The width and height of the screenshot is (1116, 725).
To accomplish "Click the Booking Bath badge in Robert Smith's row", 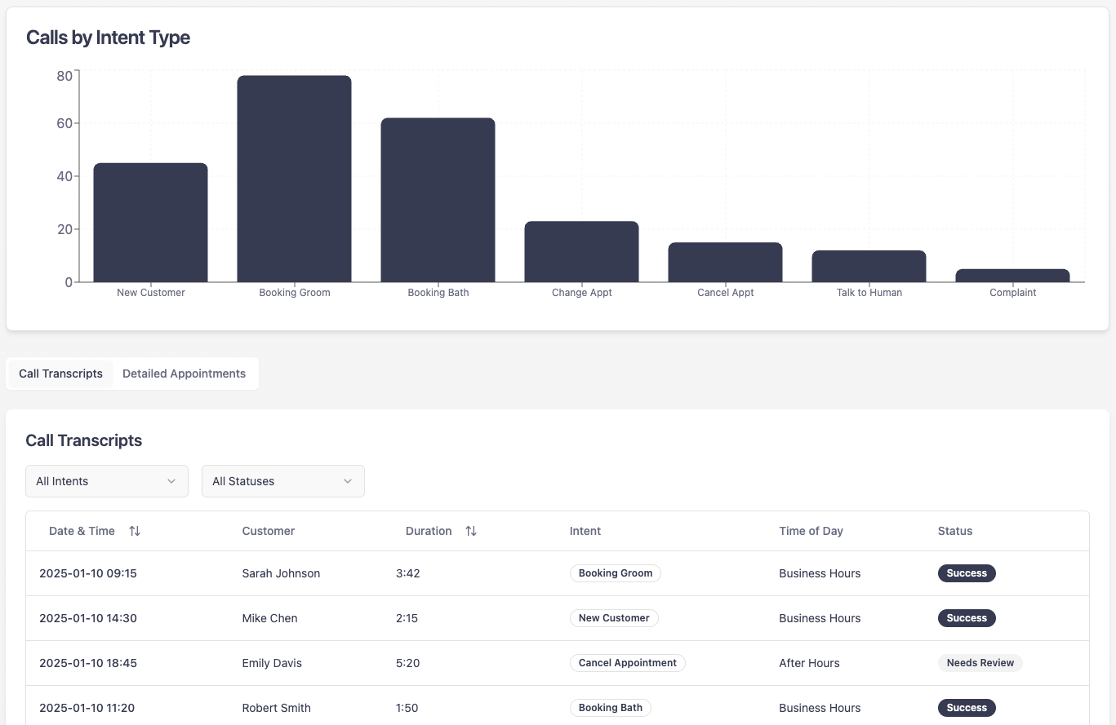I will click(x=610, y=708).
